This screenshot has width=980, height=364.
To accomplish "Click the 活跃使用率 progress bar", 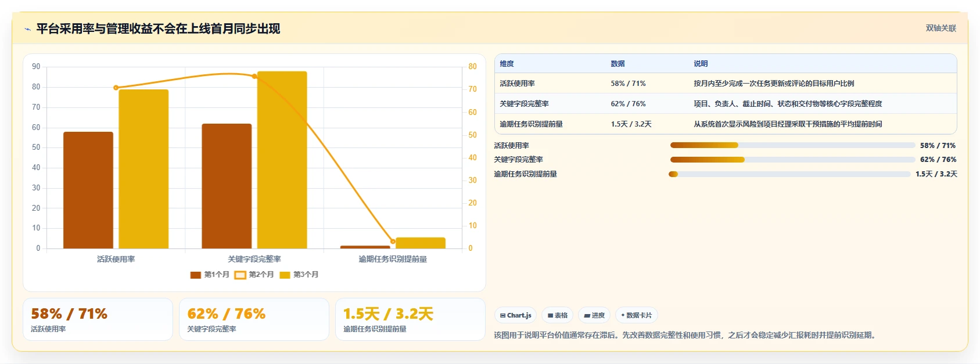I will (792, 145).
